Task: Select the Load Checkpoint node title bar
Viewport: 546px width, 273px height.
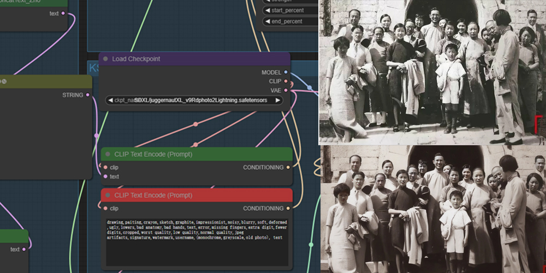Action: click(195, 59)
